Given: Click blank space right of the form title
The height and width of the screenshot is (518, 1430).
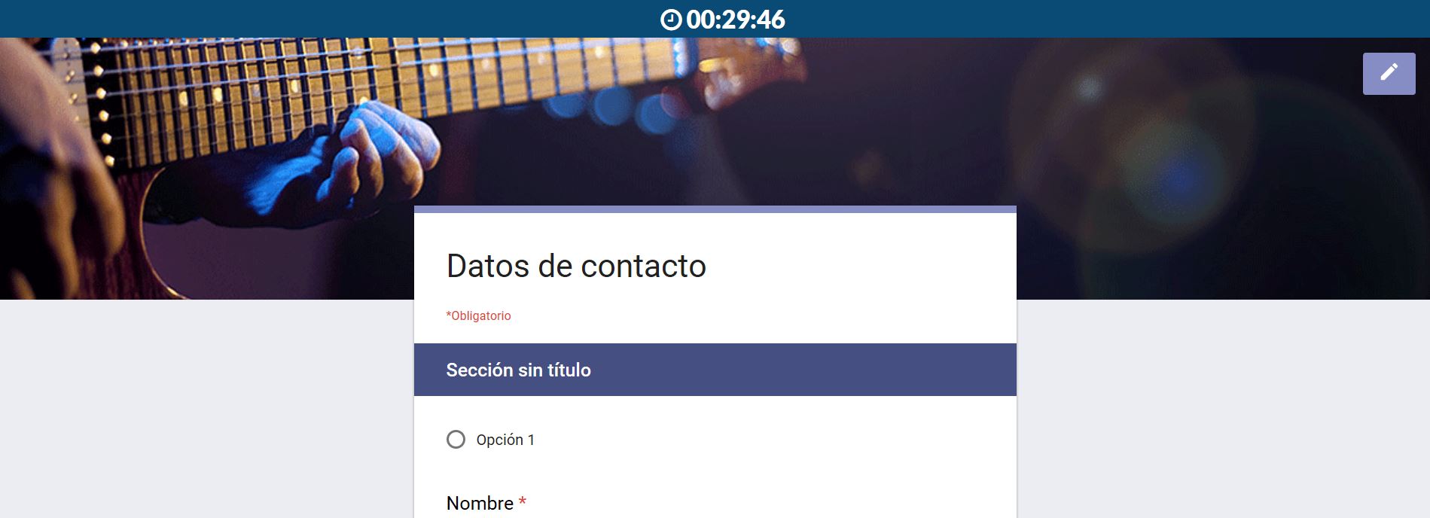Looking at the screenshot, I should tap(858, 266).
